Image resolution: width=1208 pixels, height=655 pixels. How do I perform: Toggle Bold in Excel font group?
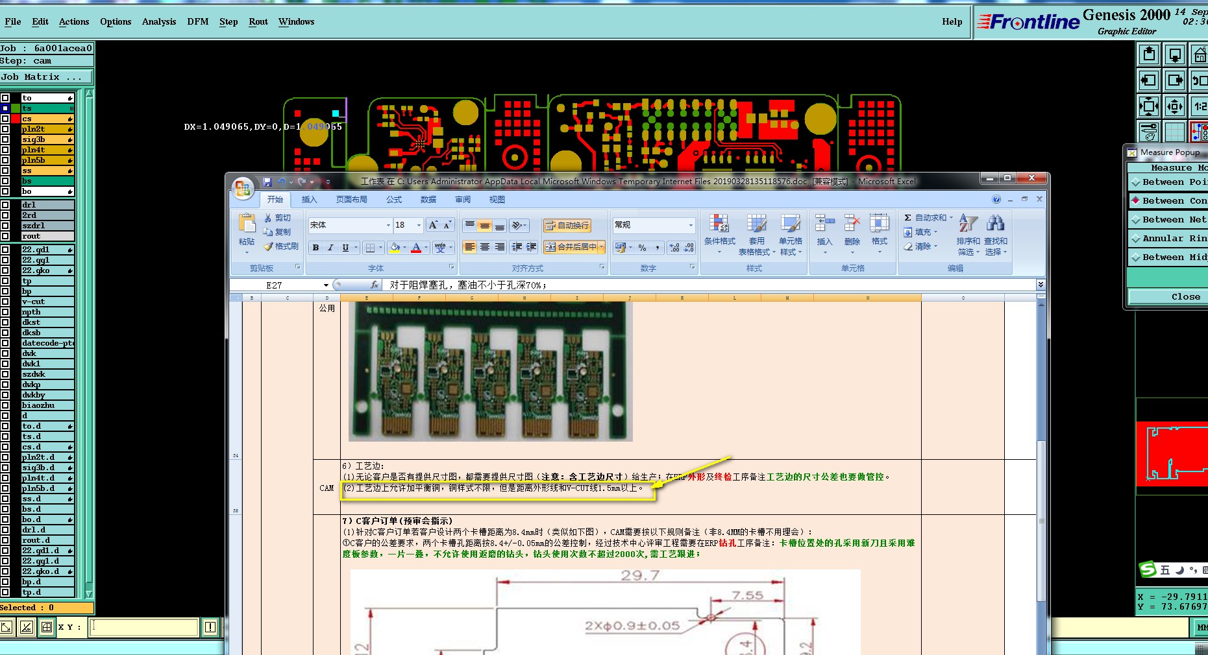point(315,247)
